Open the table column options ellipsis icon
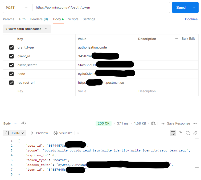The width and height of the screenshot is (201, 180). click(177, 39)
